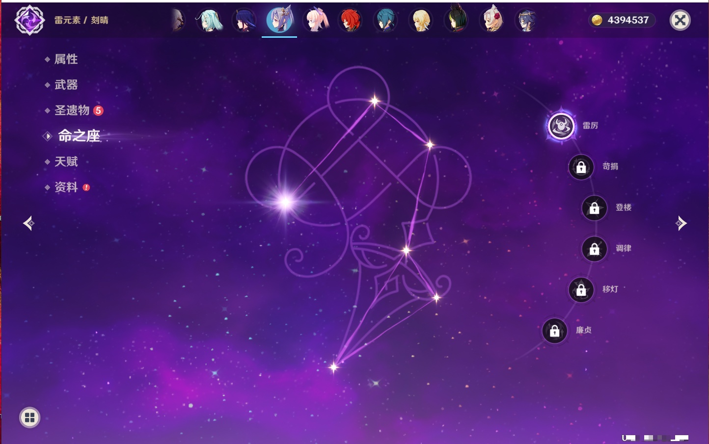709x444 pixels.
Task: Select the currently highlighted Keqing avatar
Action: (x=279, y=20)
